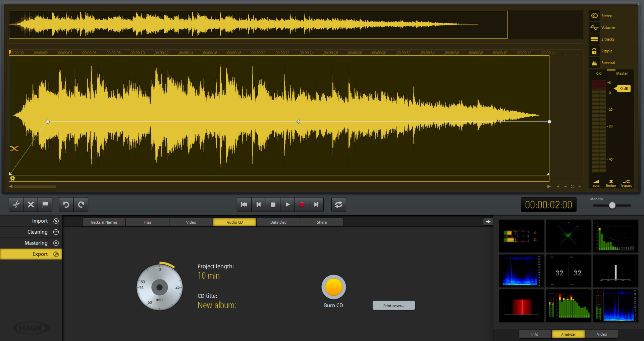Viewport: 644px width, 341px height.
Task: Click the Monitor volume slider knob
Action: click(612, 206)
